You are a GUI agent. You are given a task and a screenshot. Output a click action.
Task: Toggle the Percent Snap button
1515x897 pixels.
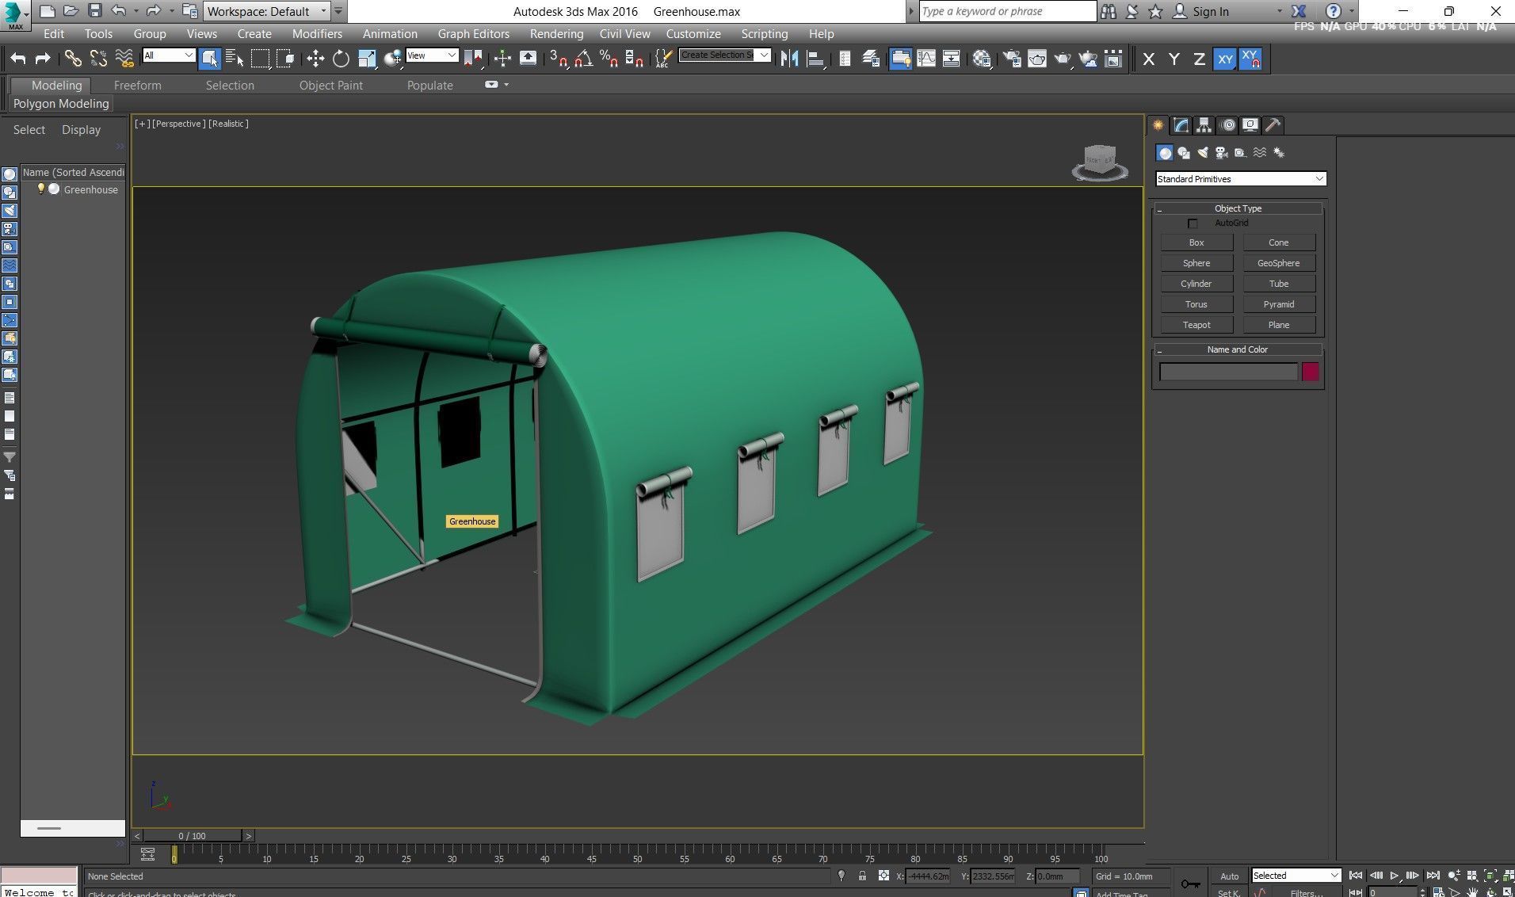point(609,59)
